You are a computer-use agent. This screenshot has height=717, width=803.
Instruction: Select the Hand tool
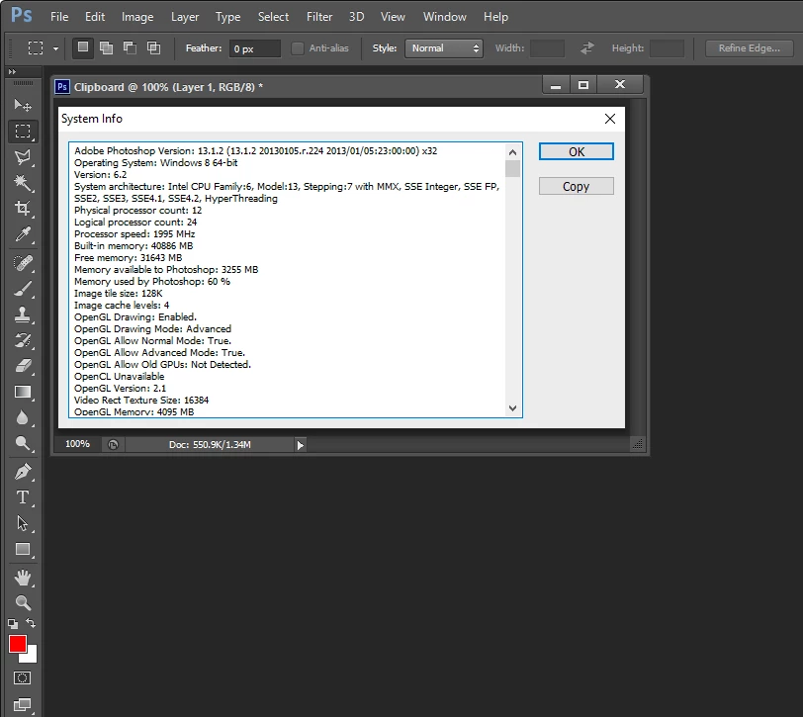(x=23, y=578)
